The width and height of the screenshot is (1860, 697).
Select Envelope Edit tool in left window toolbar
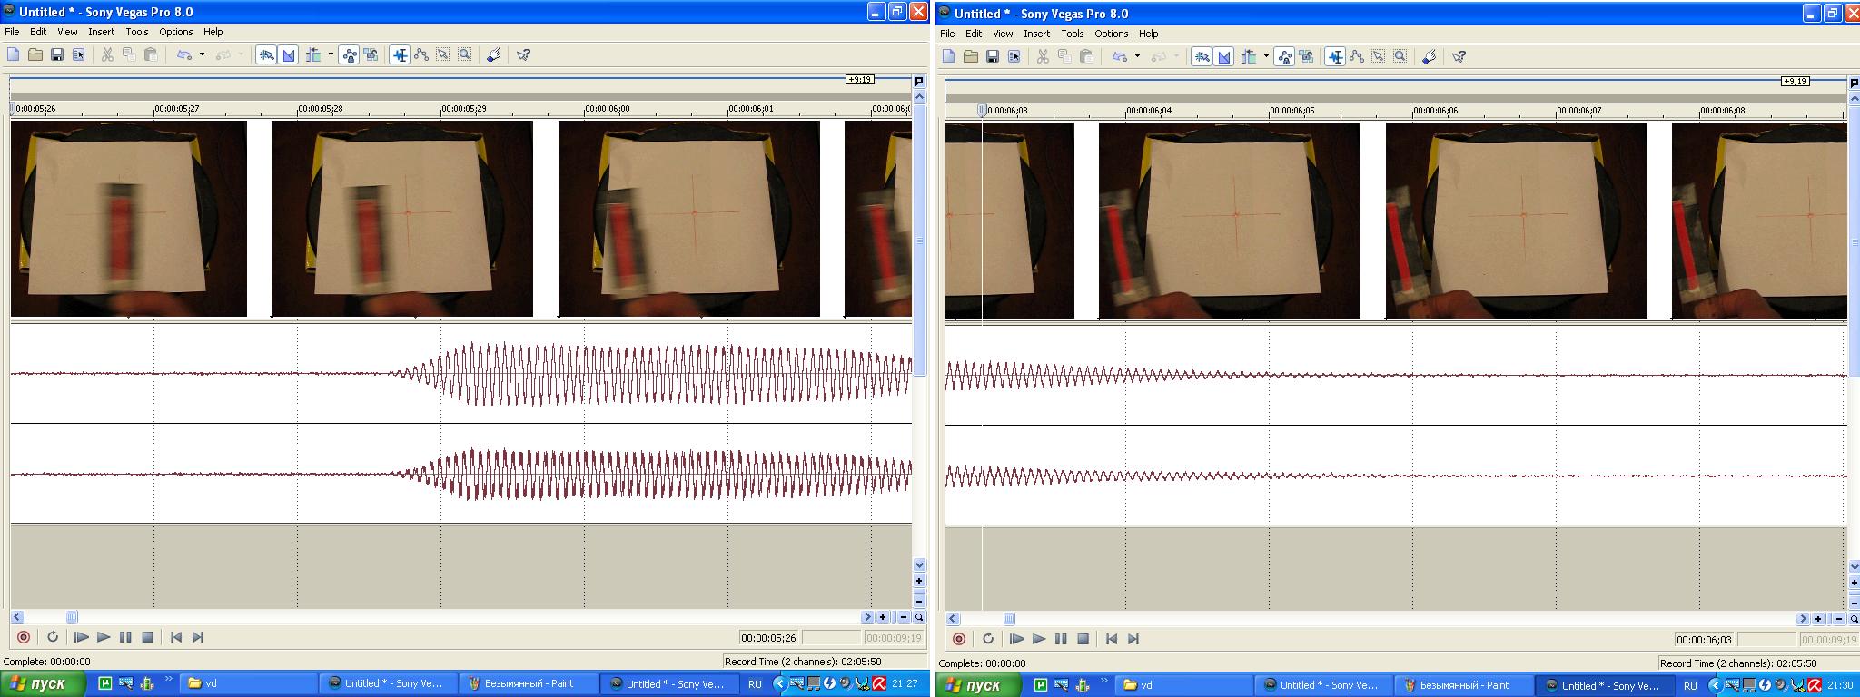click(x=421, y=55)
